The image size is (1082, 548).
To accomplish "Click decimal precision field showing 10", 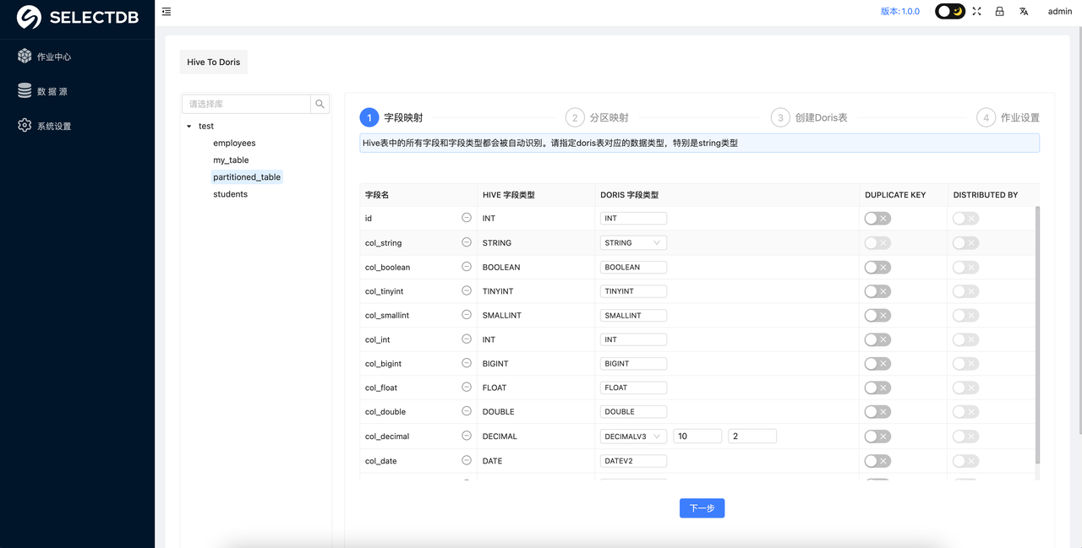I will point(697,437).
